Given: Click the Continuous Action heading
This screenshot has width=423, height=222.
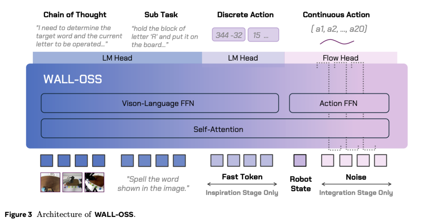Looking at the screenshot, I should [336, 15].
